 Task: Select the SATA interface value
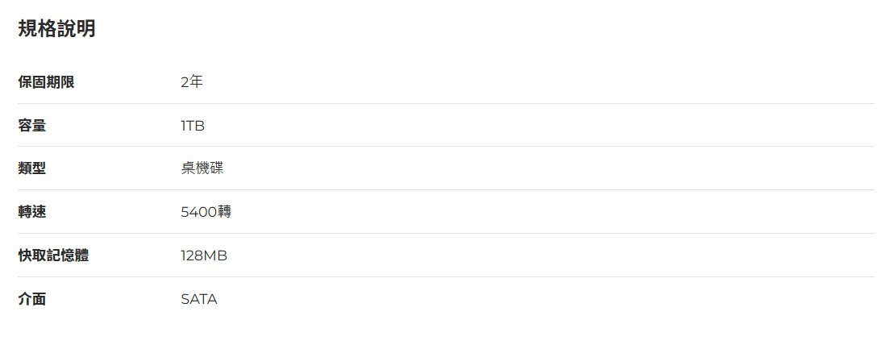[199, 299]
